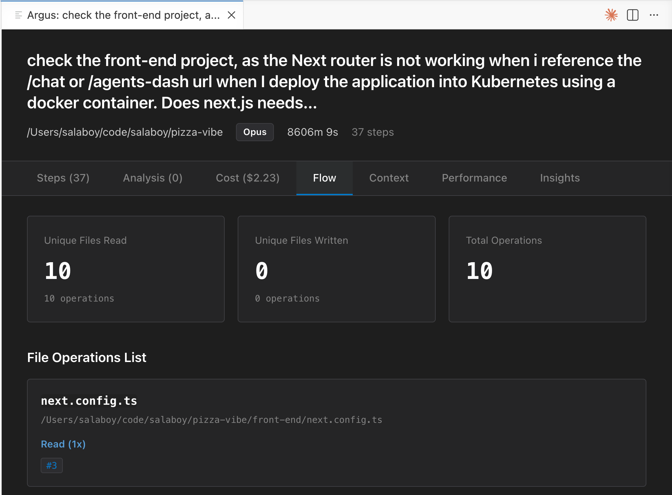Image resolution: width=672 pixels, height=495 pixels.
Task: Go to the Performance tab
Action: pos(474,178)
